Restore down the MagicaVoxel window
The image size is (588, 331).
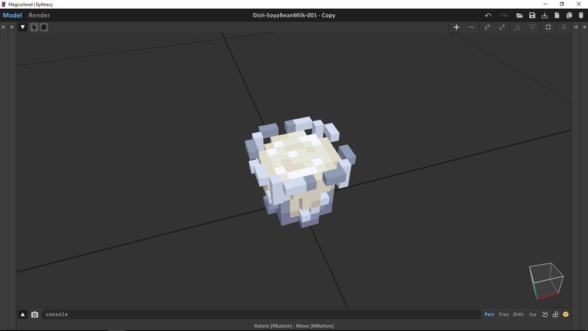[x=562, y=4]
